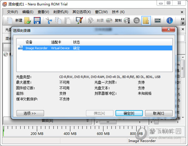The width and height of the screenshot is (188, 146).
Task: Click the 新建 toolbar label
Action: 19,20
